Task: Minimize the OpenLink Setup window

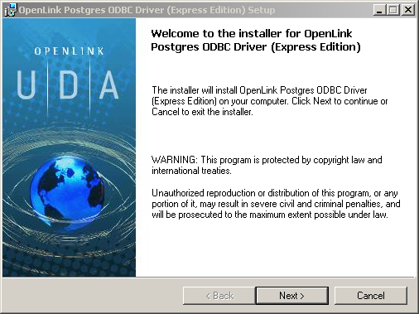Action: [x=380, y=10]
